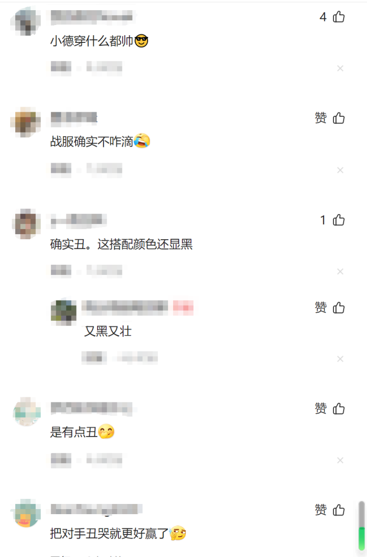Select the comment text '把对手丑哭就更好赢了'

[x=109, y=533]
